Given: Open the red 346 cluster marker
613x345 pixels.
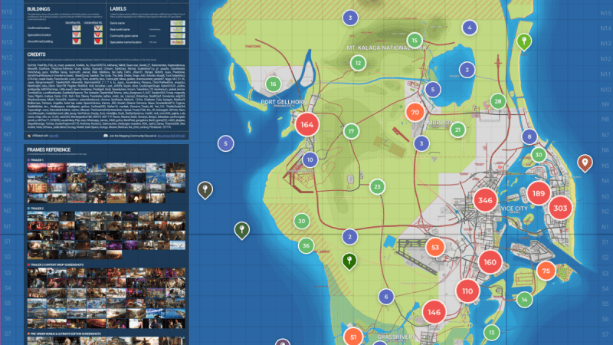Looking at the screenshot, I should pyautogui.click(x=485, y=200).
